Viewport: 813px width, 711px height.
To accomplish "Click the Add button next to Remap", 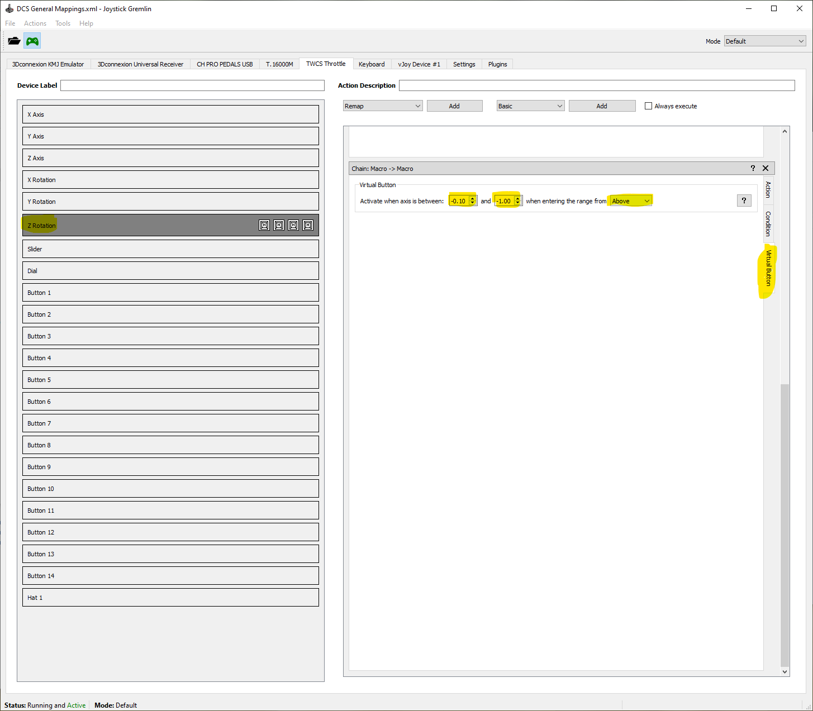I will (454, 106).
